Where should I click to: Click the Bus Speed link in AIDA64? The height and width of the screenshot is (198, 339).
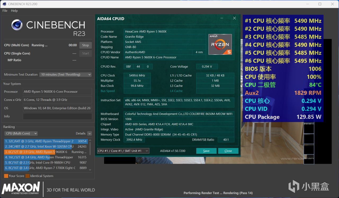108,91
